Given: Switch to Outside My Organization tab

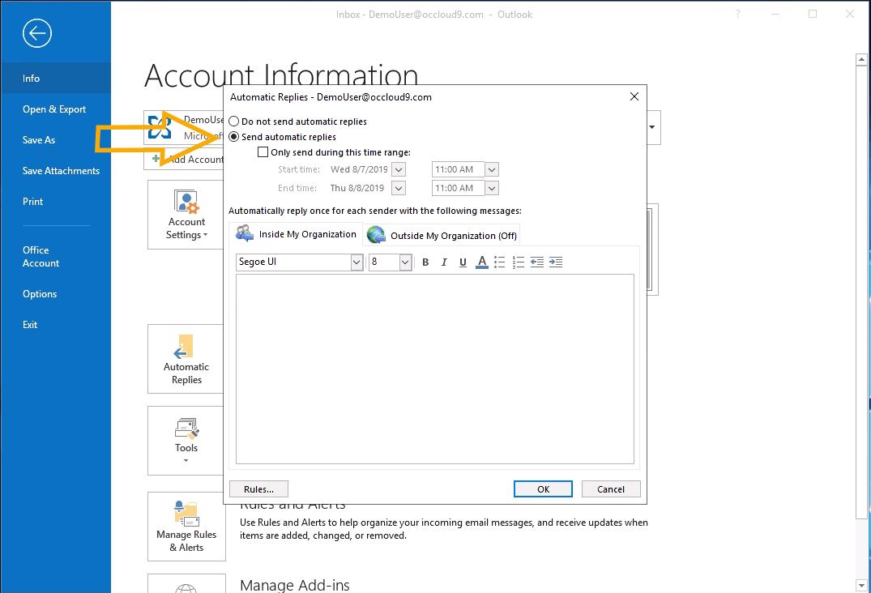Looking at the screenshot, I should coord(442,236).
